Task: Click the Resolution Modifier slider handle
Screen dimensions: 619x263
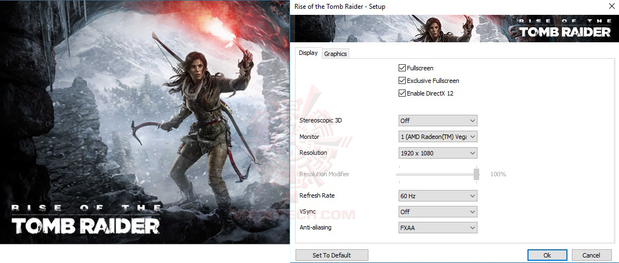Action: point(476,175)
